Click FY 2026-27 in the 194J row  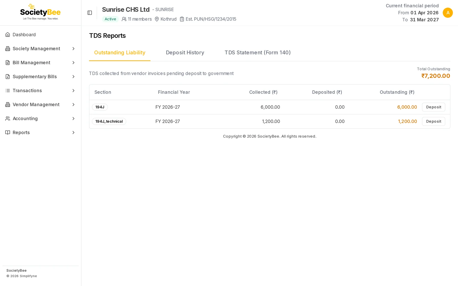[168, 107]
